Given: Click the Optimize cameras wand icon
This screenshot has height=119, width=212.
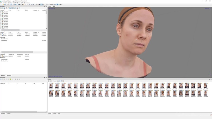Looking at the screenshot, I should coord(8,8).
